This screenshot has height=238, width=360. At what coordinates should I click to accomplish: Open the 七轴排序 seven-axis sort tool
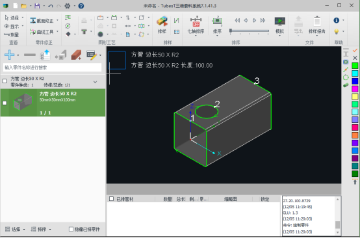[x=196, y=25]
